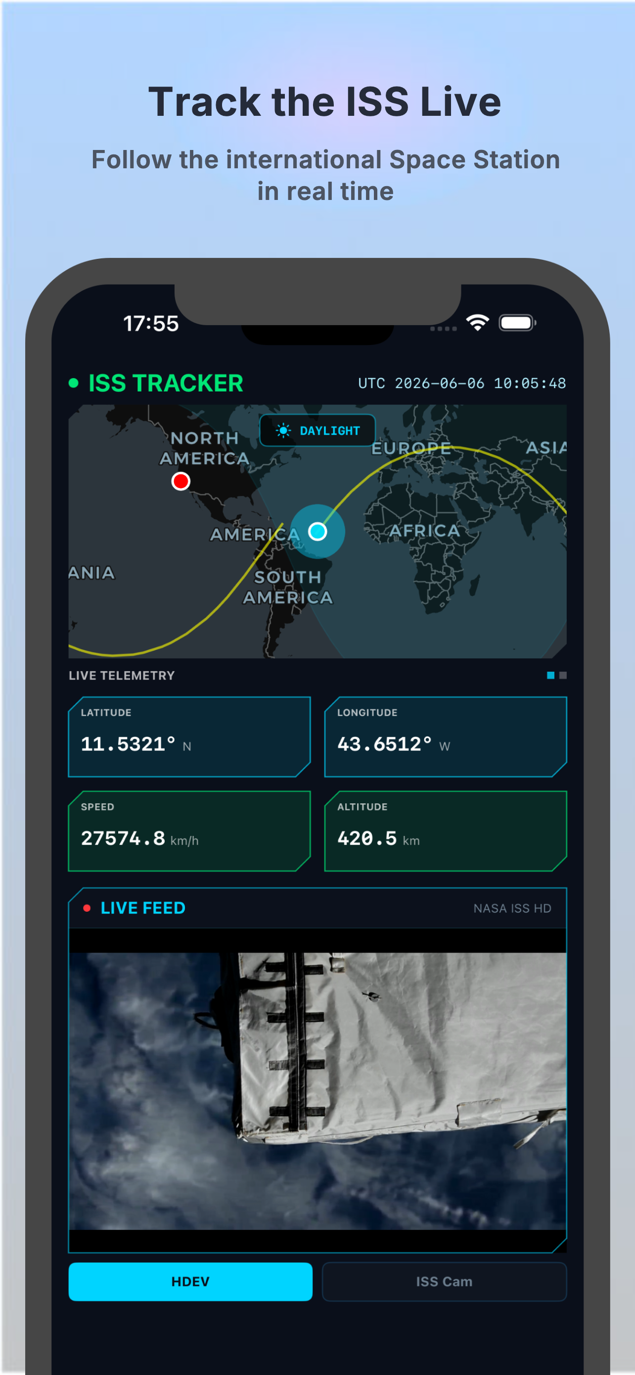Switch to the ISS Cam feed

[444, 1281]
